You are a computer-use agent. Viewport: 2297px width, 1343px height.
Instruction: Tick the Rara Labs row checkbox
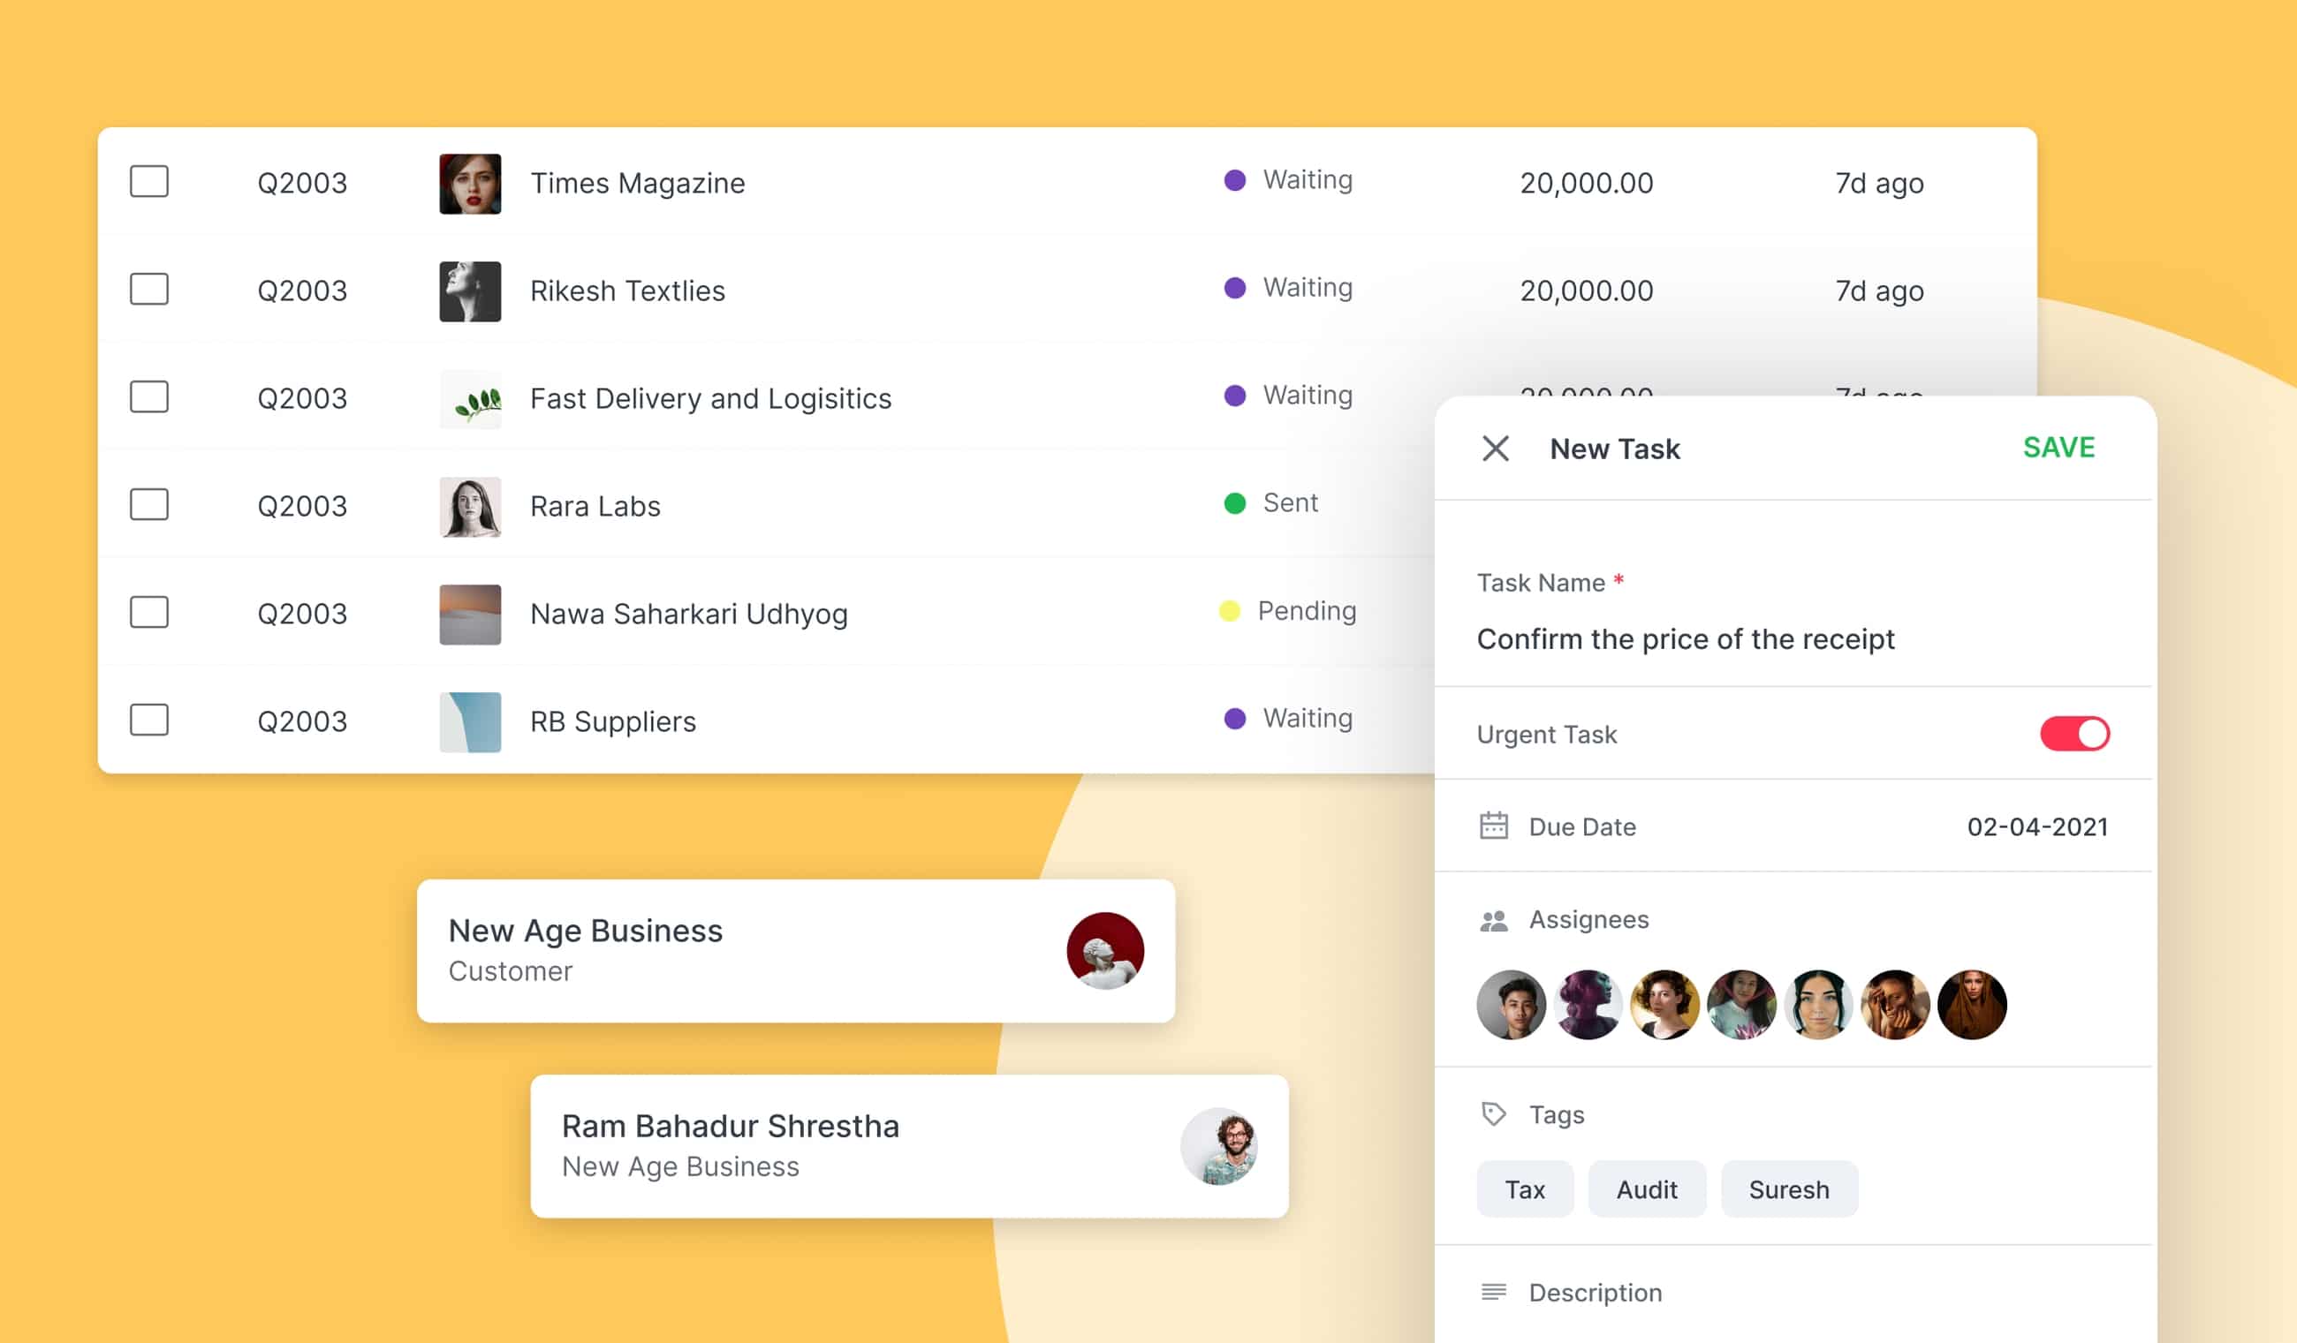(148, 504)
